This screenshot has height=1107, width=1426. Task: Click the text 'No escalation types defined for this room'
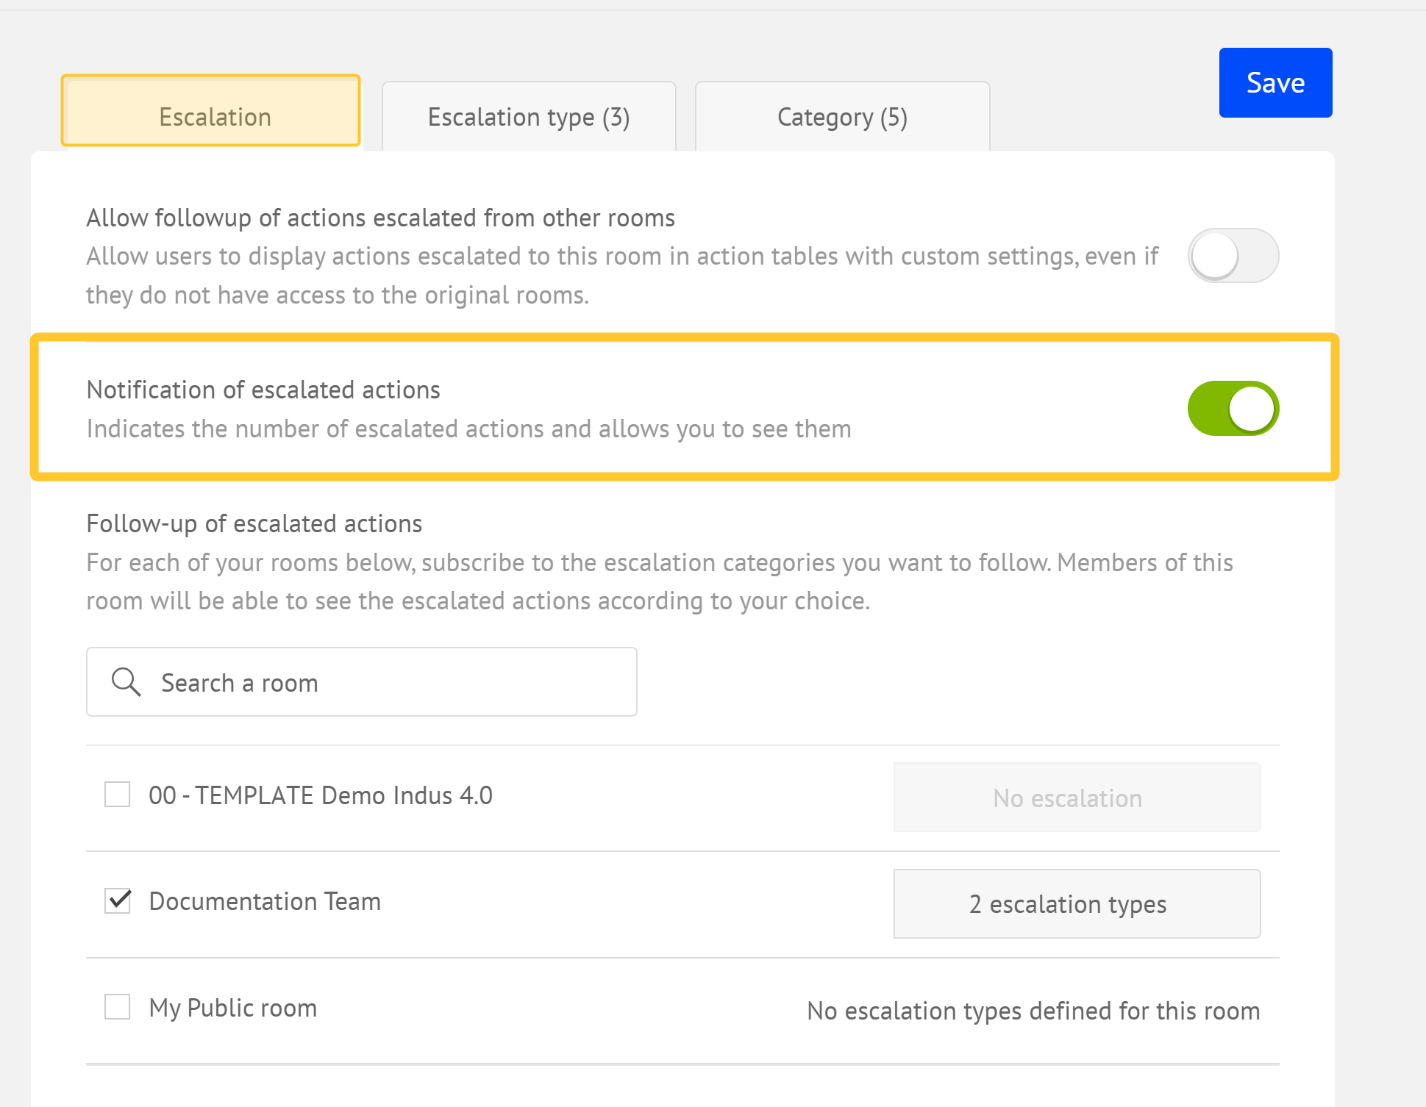pyautogui.click(x=1033, y=1011)
